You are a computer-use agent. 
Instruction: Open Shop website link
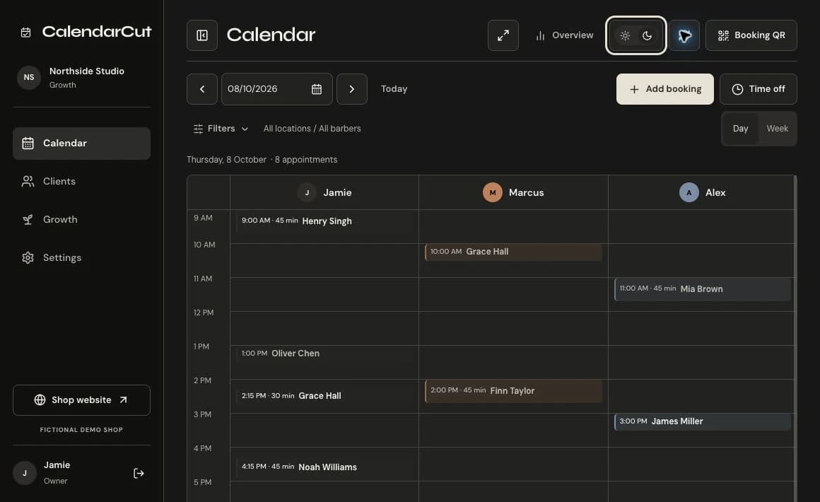81,400
